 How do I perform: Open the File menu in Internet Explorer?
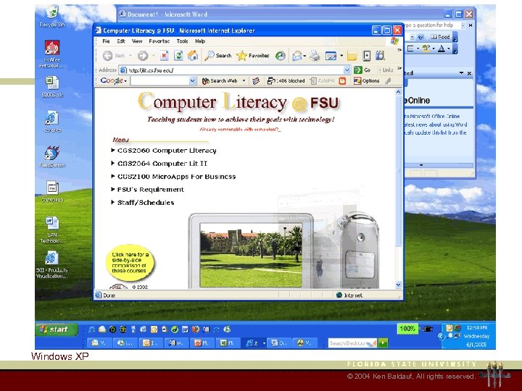[x=106, y=41]
